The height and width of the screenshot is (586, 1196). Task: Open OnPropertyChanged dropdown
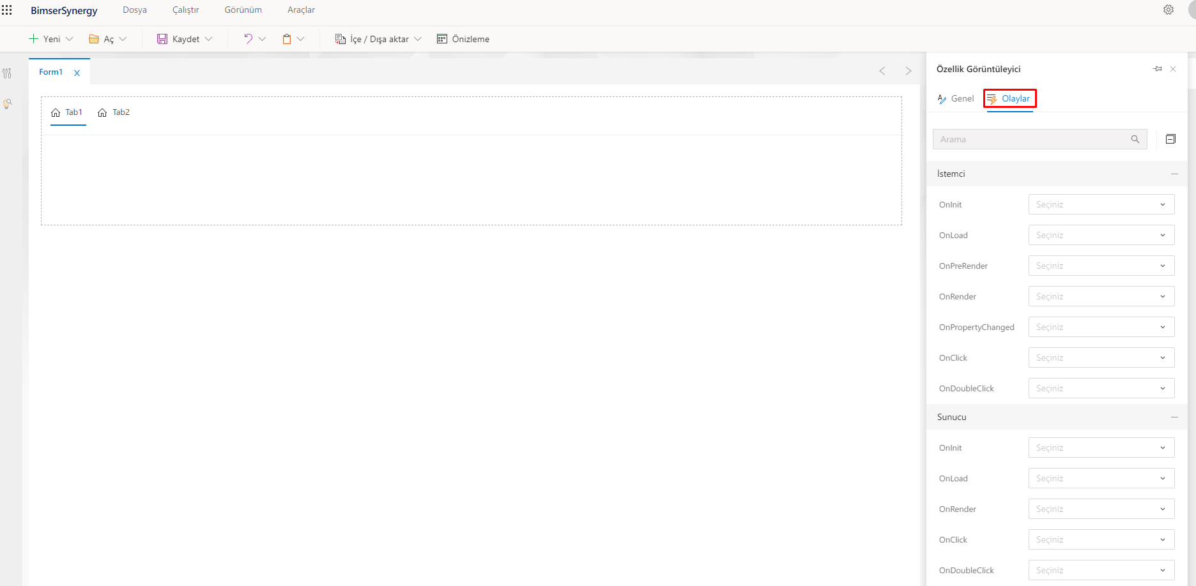(1101, 327)
